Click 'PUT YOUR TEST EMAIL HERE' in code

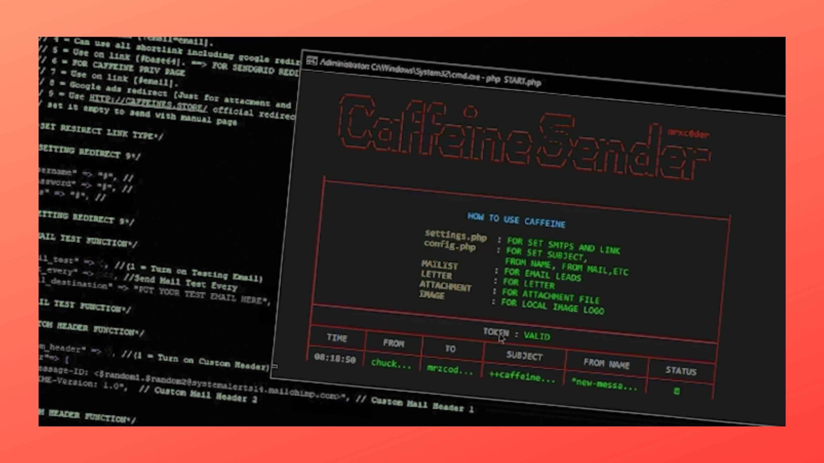200,295
